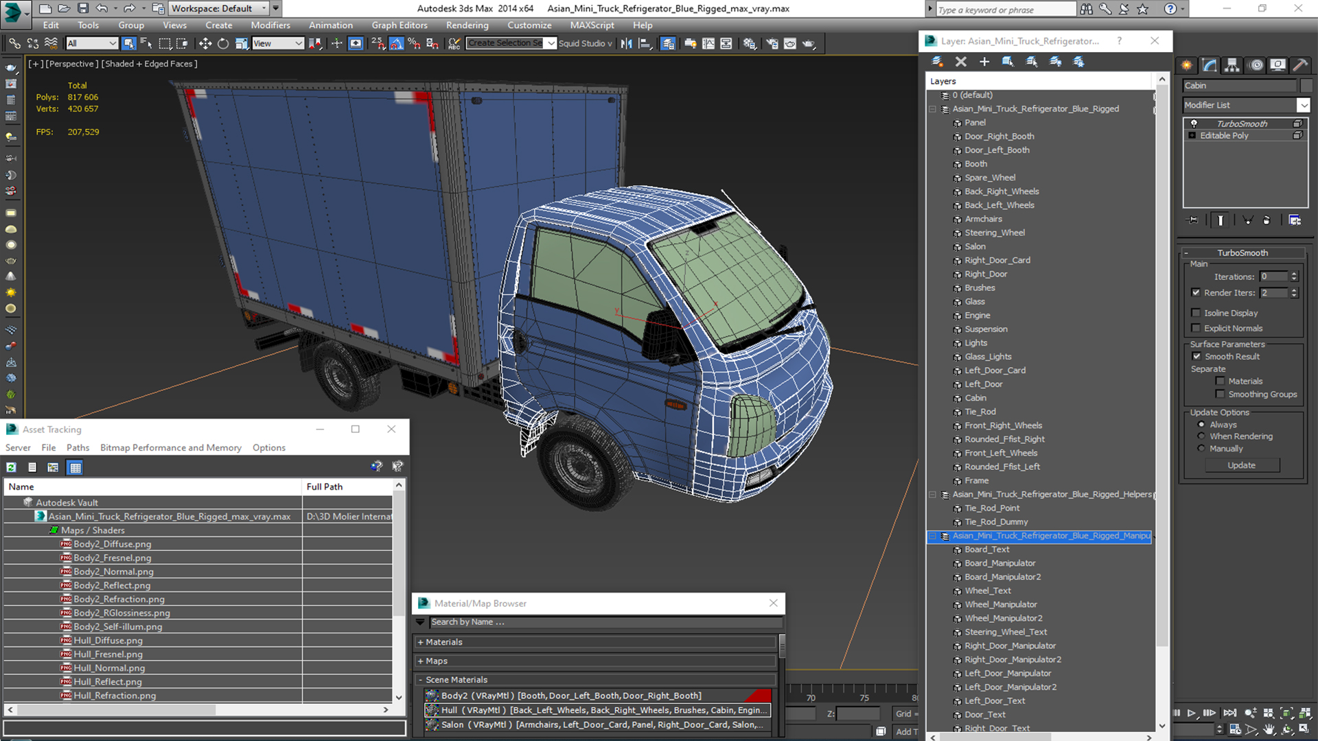Select the When Rendering radio option

click(1201, 436)
